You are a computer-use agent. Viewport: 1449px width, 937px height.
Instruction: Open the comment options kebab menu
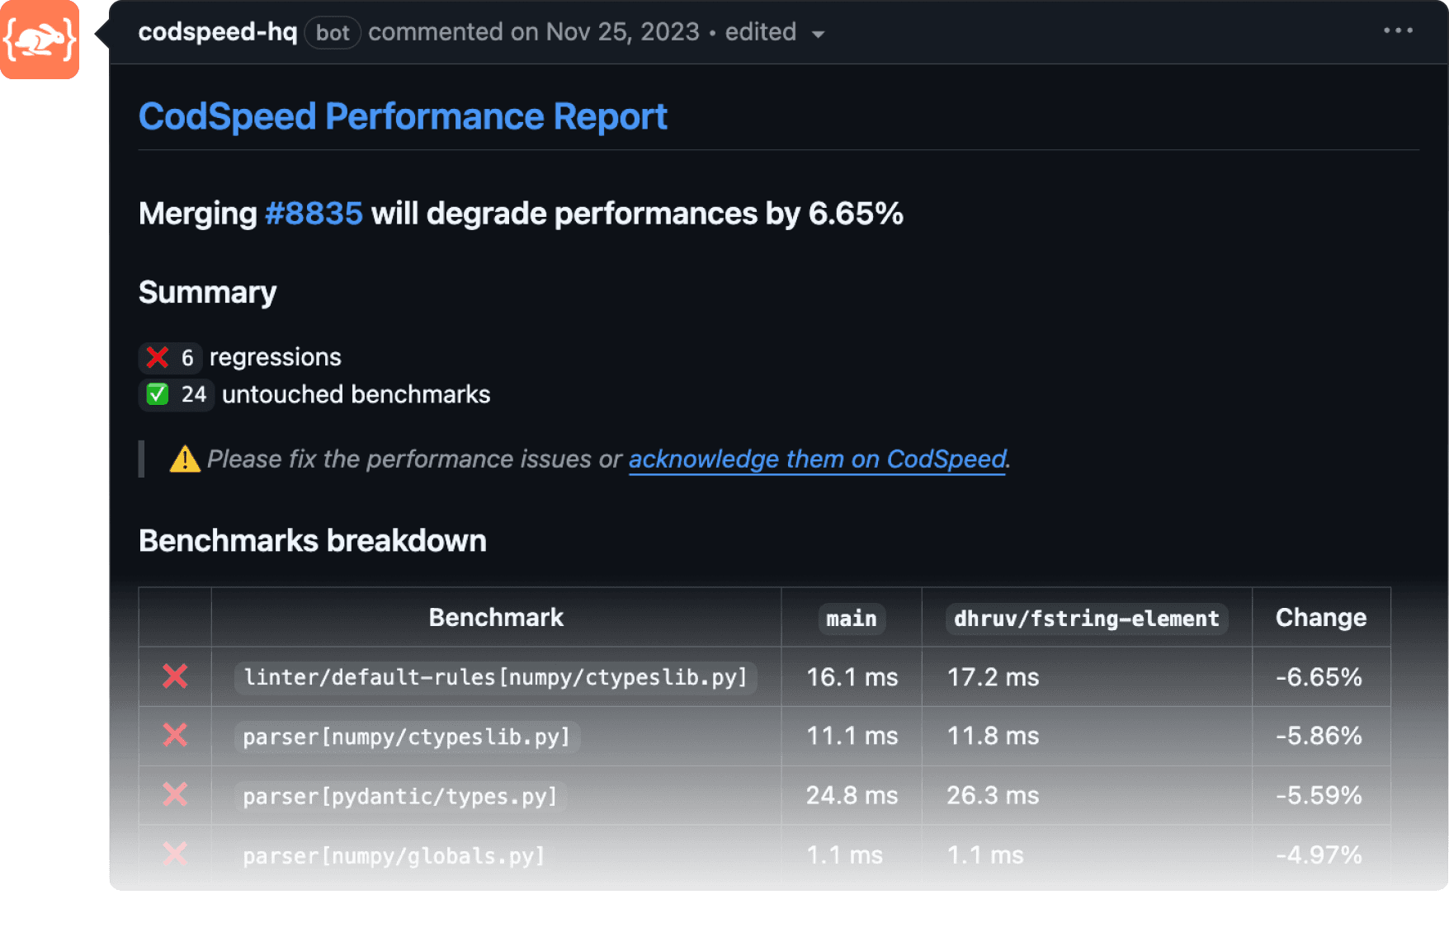tap(1398, 31)
